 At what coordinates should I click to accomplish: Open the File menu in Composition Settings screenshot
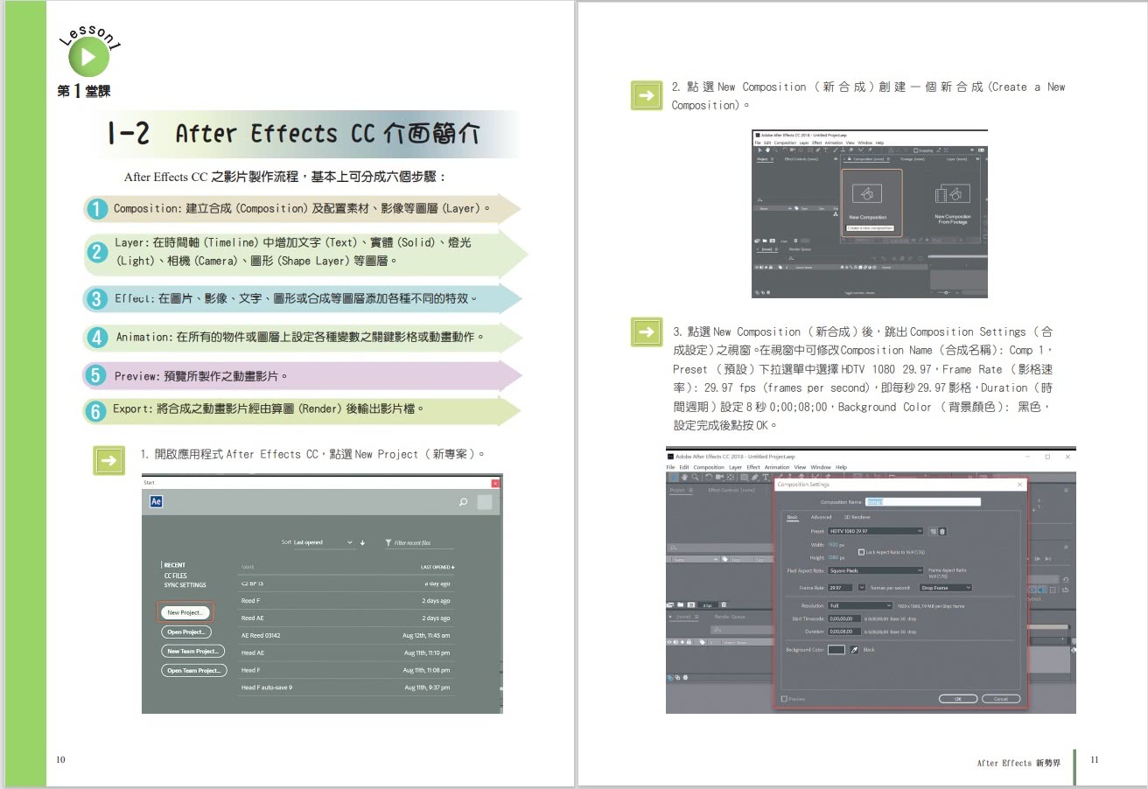coord(670,467)
